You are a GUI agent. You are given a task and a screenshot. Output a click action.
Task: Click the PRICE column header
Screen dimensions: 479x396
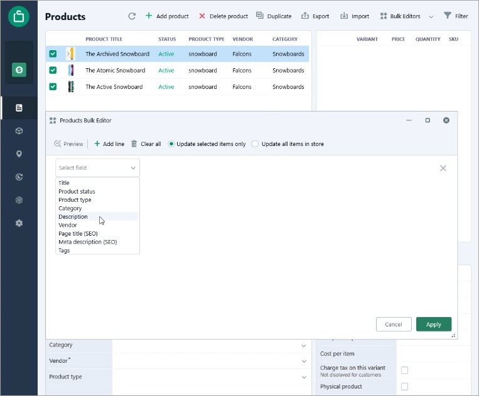(x=398, y=39)
